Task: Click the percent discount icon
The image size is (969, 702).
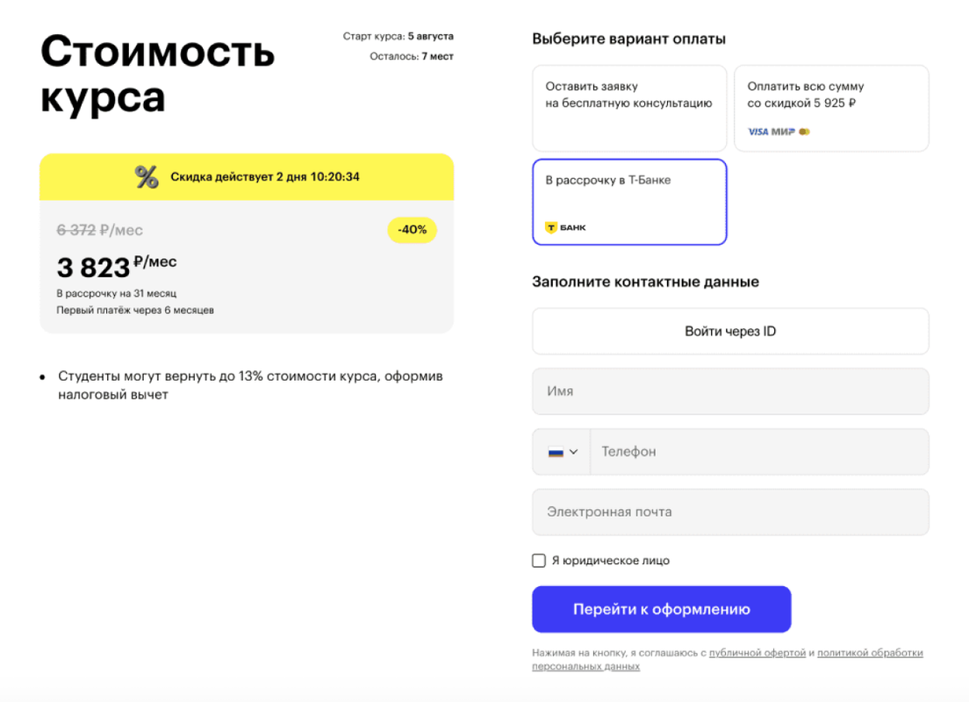Action: 147,176
